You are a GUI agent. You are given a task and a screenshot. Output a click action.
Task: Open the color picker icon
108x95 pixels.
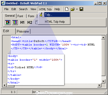15,22
